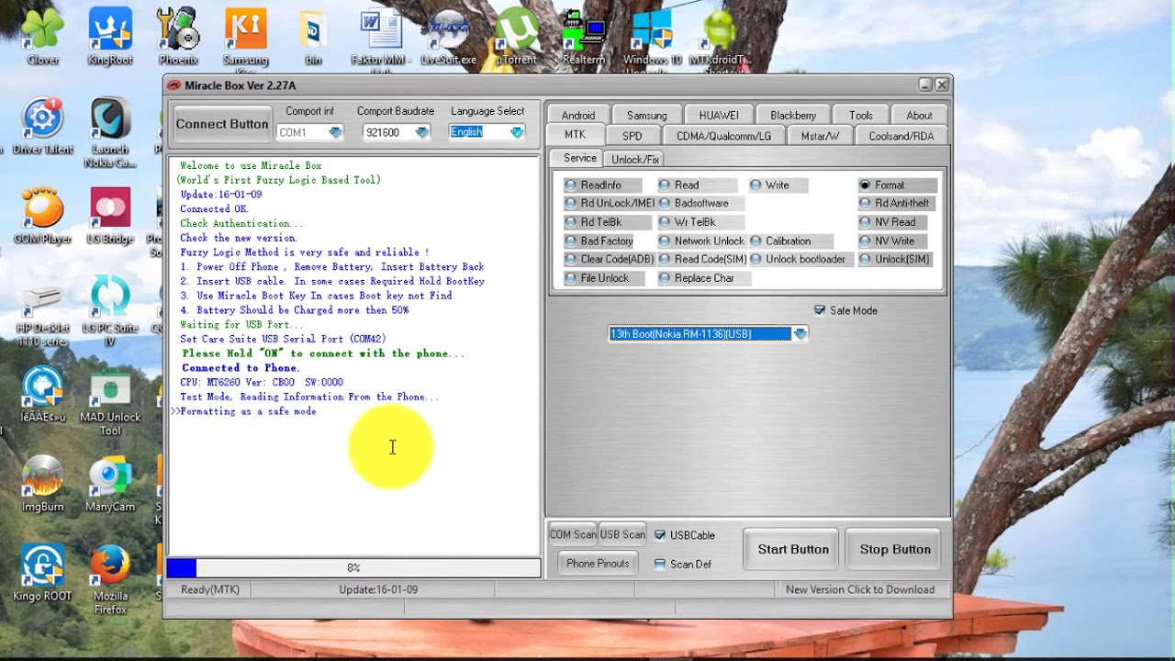Click the 8% progress bar
This screenshot has height=661, width=1175.
pyautogui.click(x=353, y=568)
